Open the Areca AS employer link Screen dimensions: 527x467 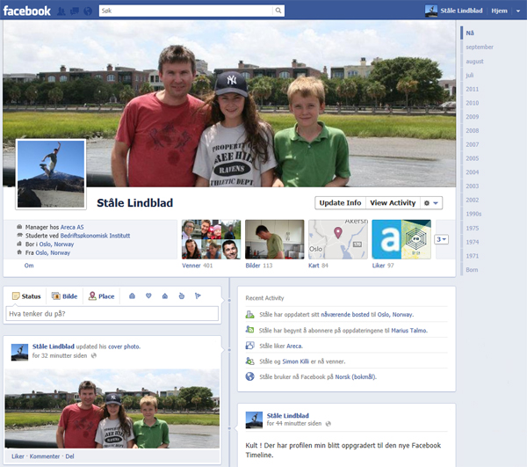tap(72, 227)
